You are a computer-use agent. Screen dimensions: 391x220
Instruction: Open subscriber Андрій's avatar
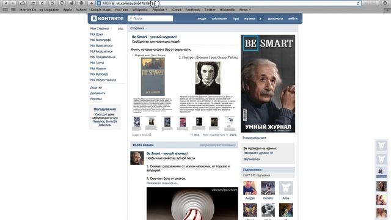[250, 188]
